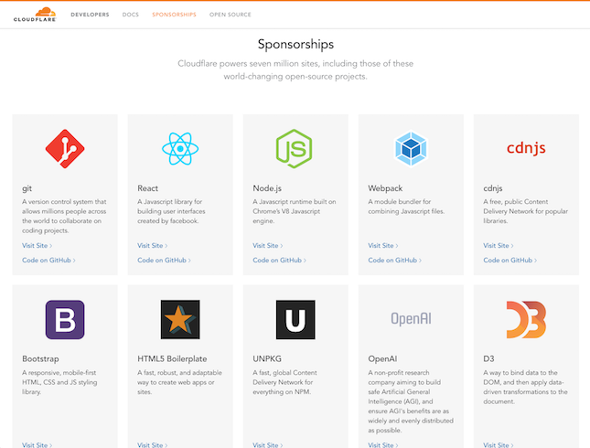Go to Open Source nav item

click(x=231, y=15)
